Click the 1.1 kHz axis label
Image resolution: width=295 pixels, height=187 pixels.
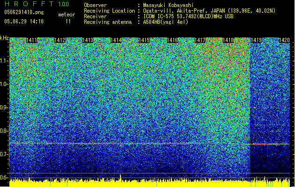pos(4,61)
